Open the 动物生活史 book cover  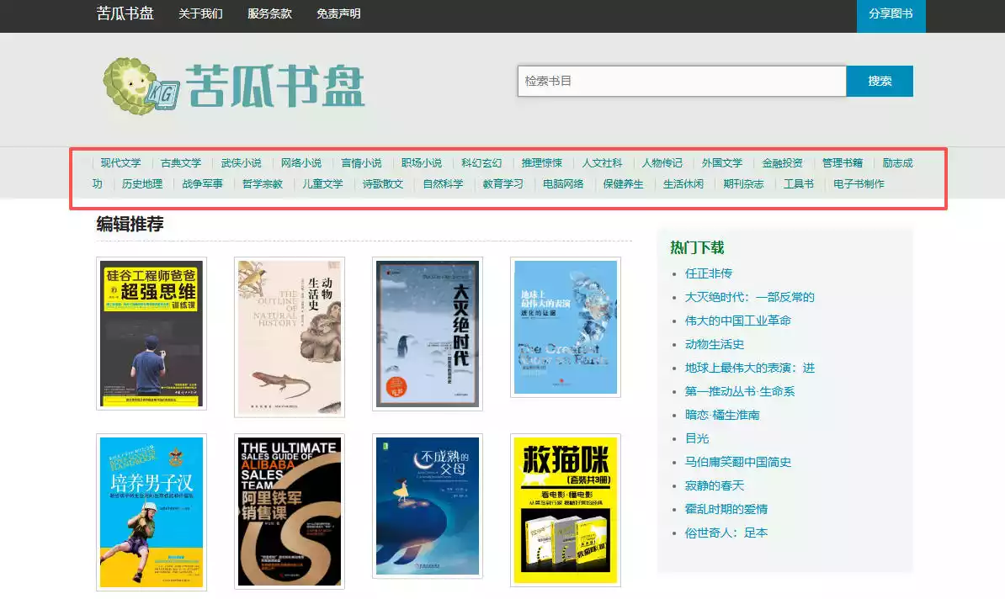(x=290, y=337)
